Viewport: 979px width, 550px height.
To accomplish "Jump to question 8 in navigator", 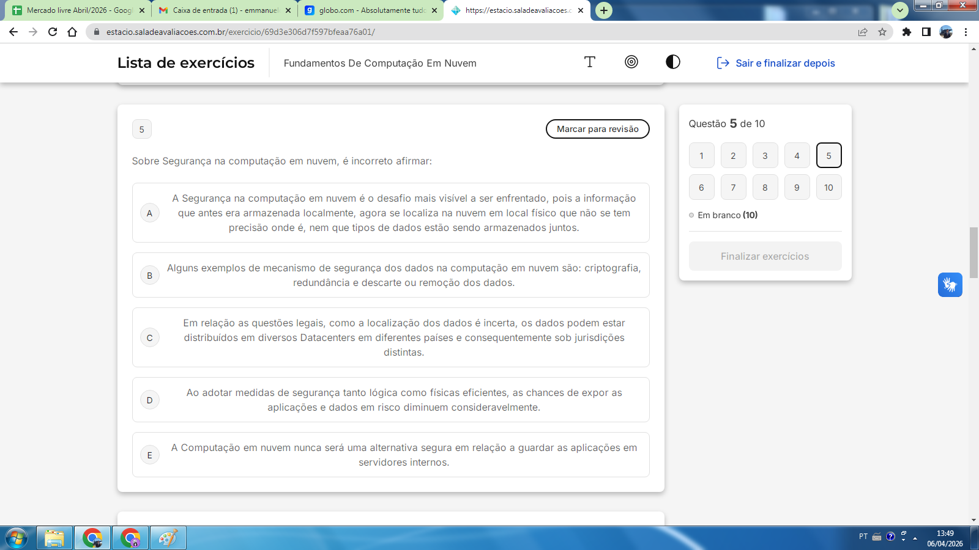I will tap(765, 188).
